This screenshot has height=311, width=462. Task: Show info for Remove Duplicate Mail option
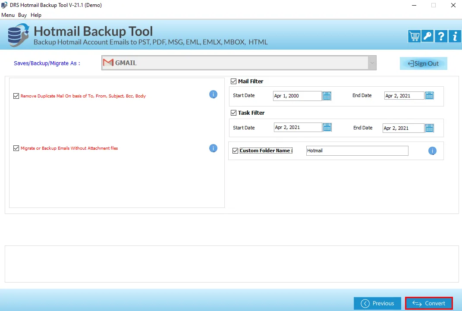tap(214, 94)
